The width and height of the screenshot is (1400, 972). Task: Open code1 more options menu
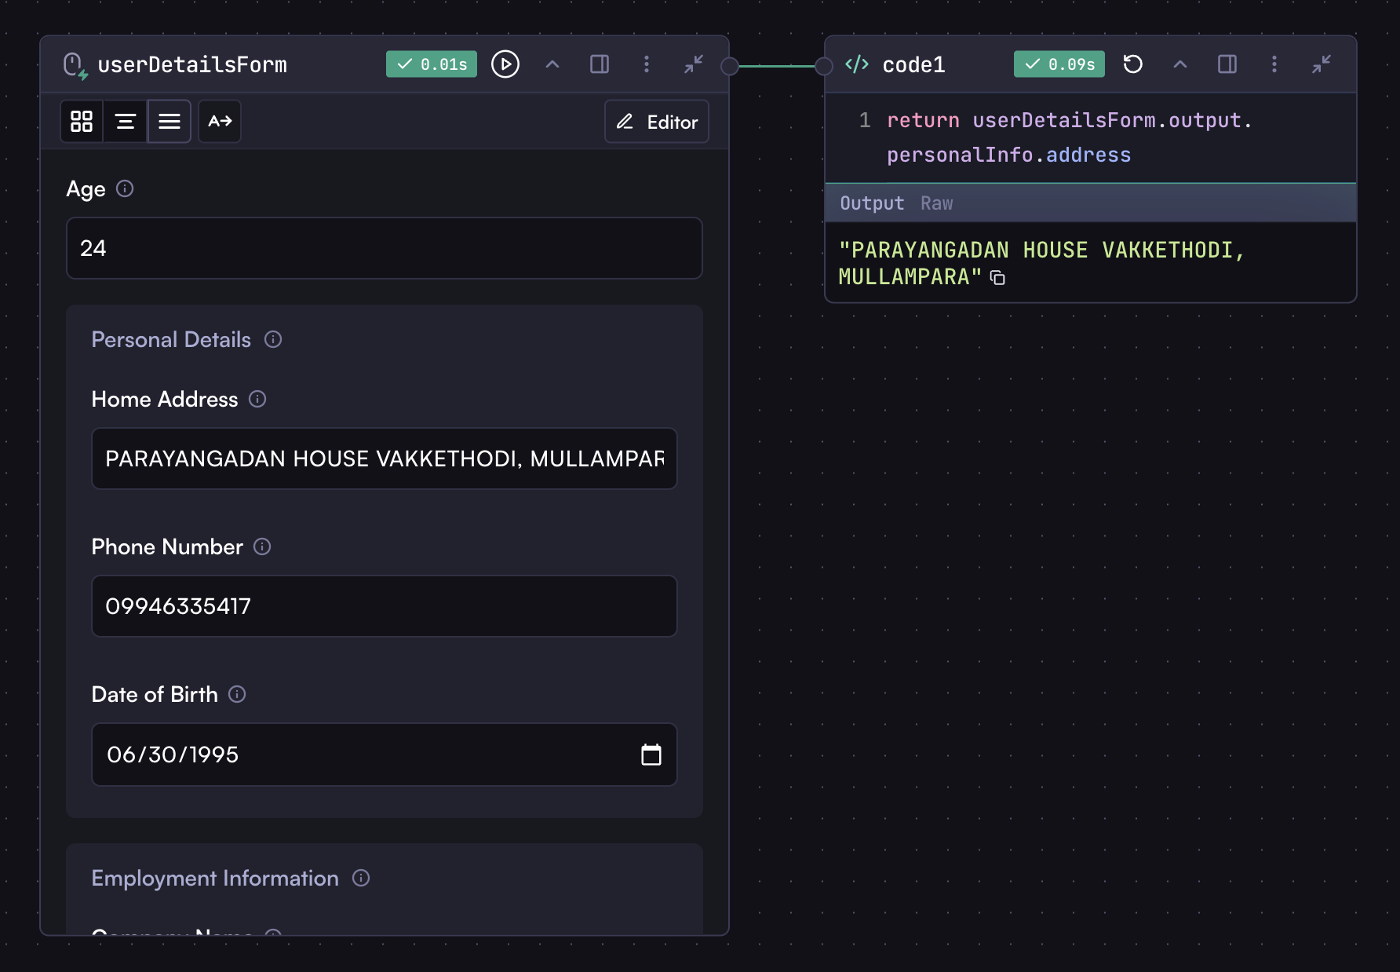(1274, 64)
